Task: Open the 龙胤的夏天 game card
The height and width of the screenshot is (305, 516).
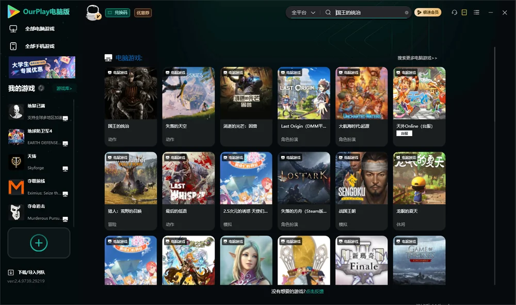Action: coord(419,191)
